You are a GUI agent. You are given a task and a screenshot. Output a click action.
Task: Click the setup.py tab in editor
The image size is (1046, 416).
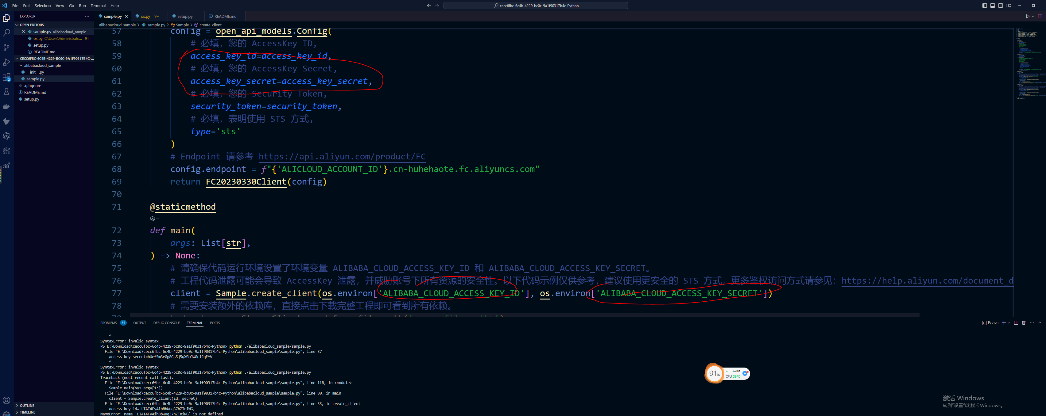[184, 16]
